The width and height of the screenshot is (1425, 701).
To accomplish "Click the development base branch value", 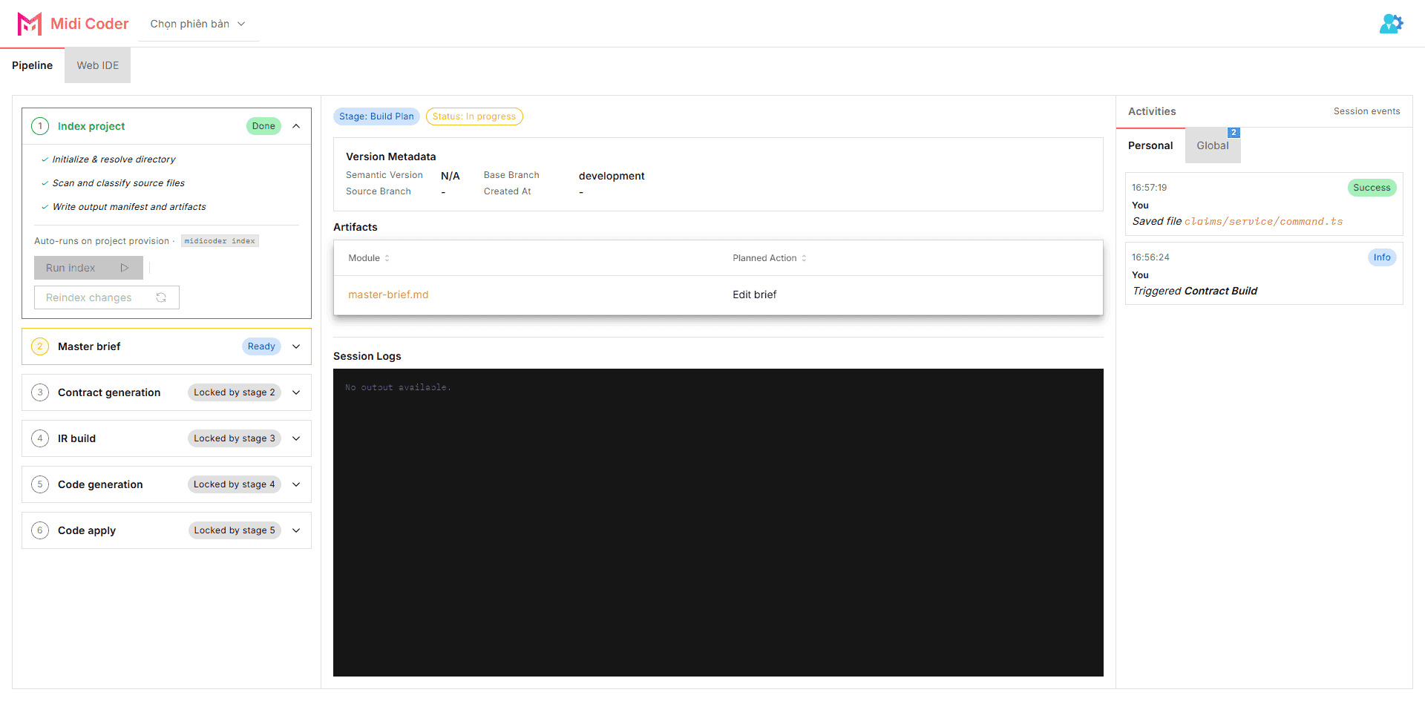I will pos(612,176).
